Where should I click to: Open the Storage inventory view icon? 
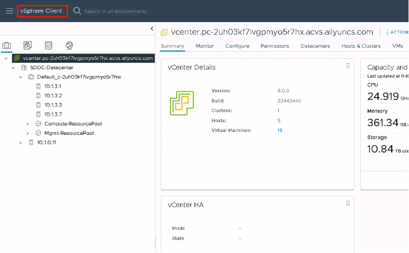click(x=48, y=46)
